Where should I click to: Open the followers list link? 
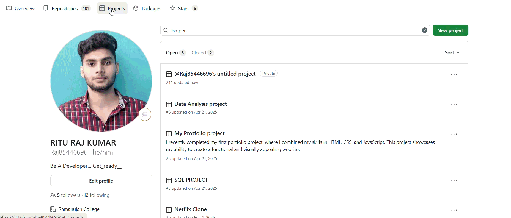point(68,195)
